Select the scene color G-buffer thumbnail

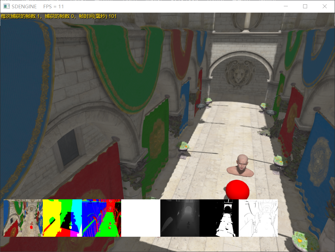[x=23, y=218]
